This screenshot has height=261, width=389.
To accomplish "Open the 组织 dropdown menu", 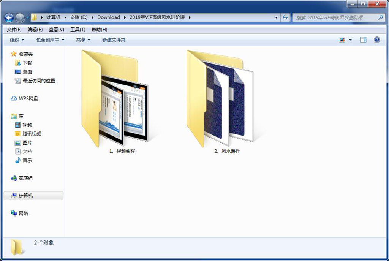I will point(17,40).
